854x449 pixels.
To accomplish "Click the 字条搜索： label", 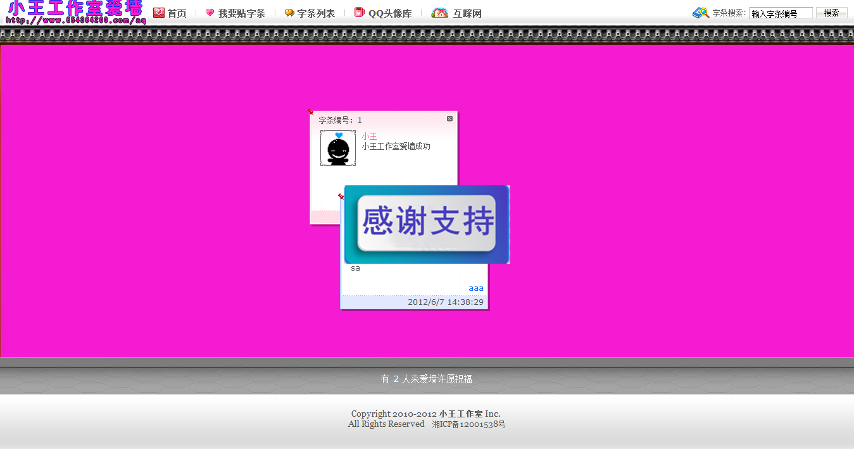I will [729, 13].
